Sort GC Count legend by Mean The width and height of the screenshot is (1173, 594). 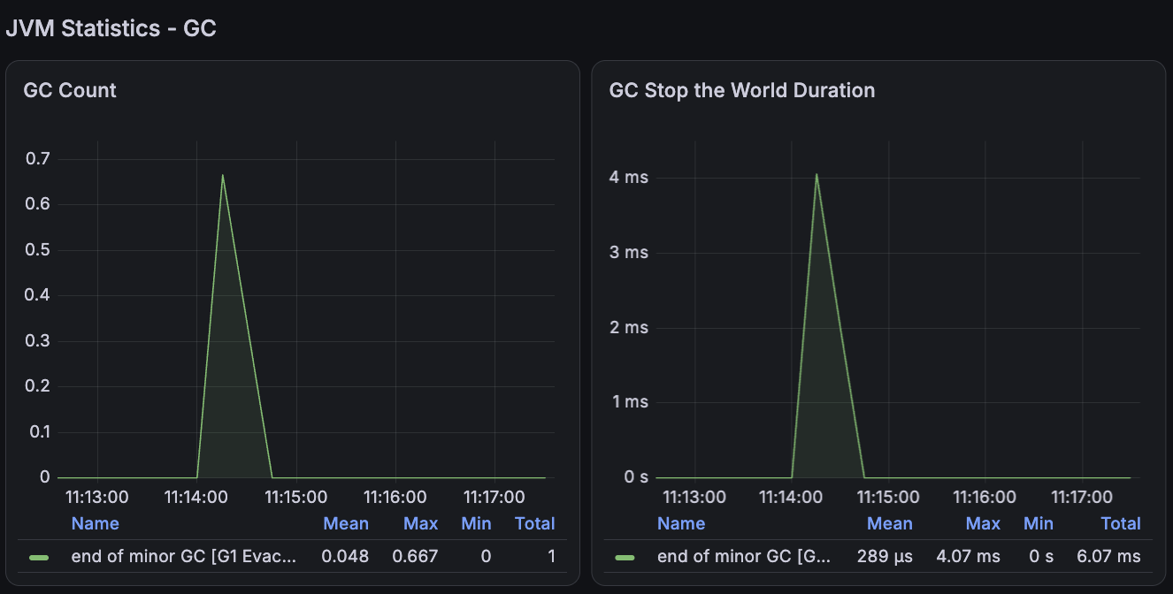(x=346, y=523)
